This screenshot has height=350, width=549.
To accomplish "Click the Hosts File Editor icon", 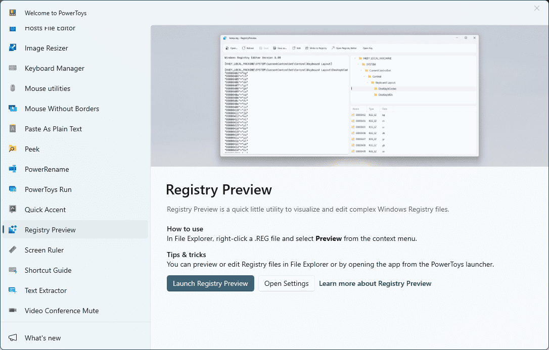I will (x=13, y=28).
